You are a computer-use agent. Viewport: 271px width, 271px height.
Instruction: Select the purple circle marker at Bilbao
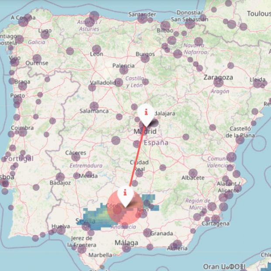tap(165, 25)
